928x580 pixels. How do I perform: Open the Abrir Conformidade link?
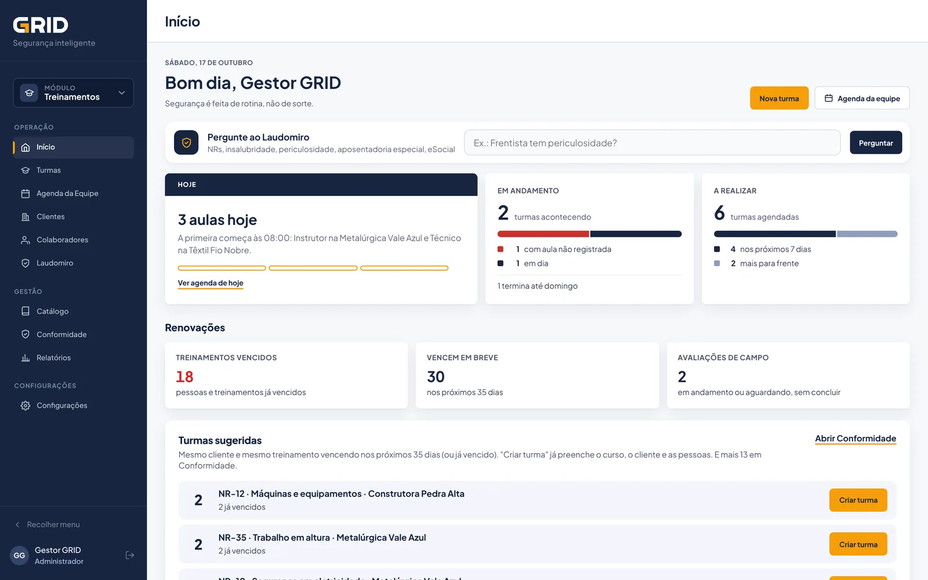855,438
